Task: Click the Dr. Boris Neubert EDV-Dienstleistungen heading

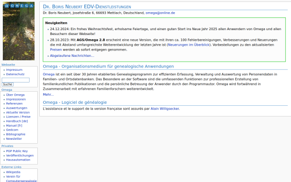Action: coord(87,7)
